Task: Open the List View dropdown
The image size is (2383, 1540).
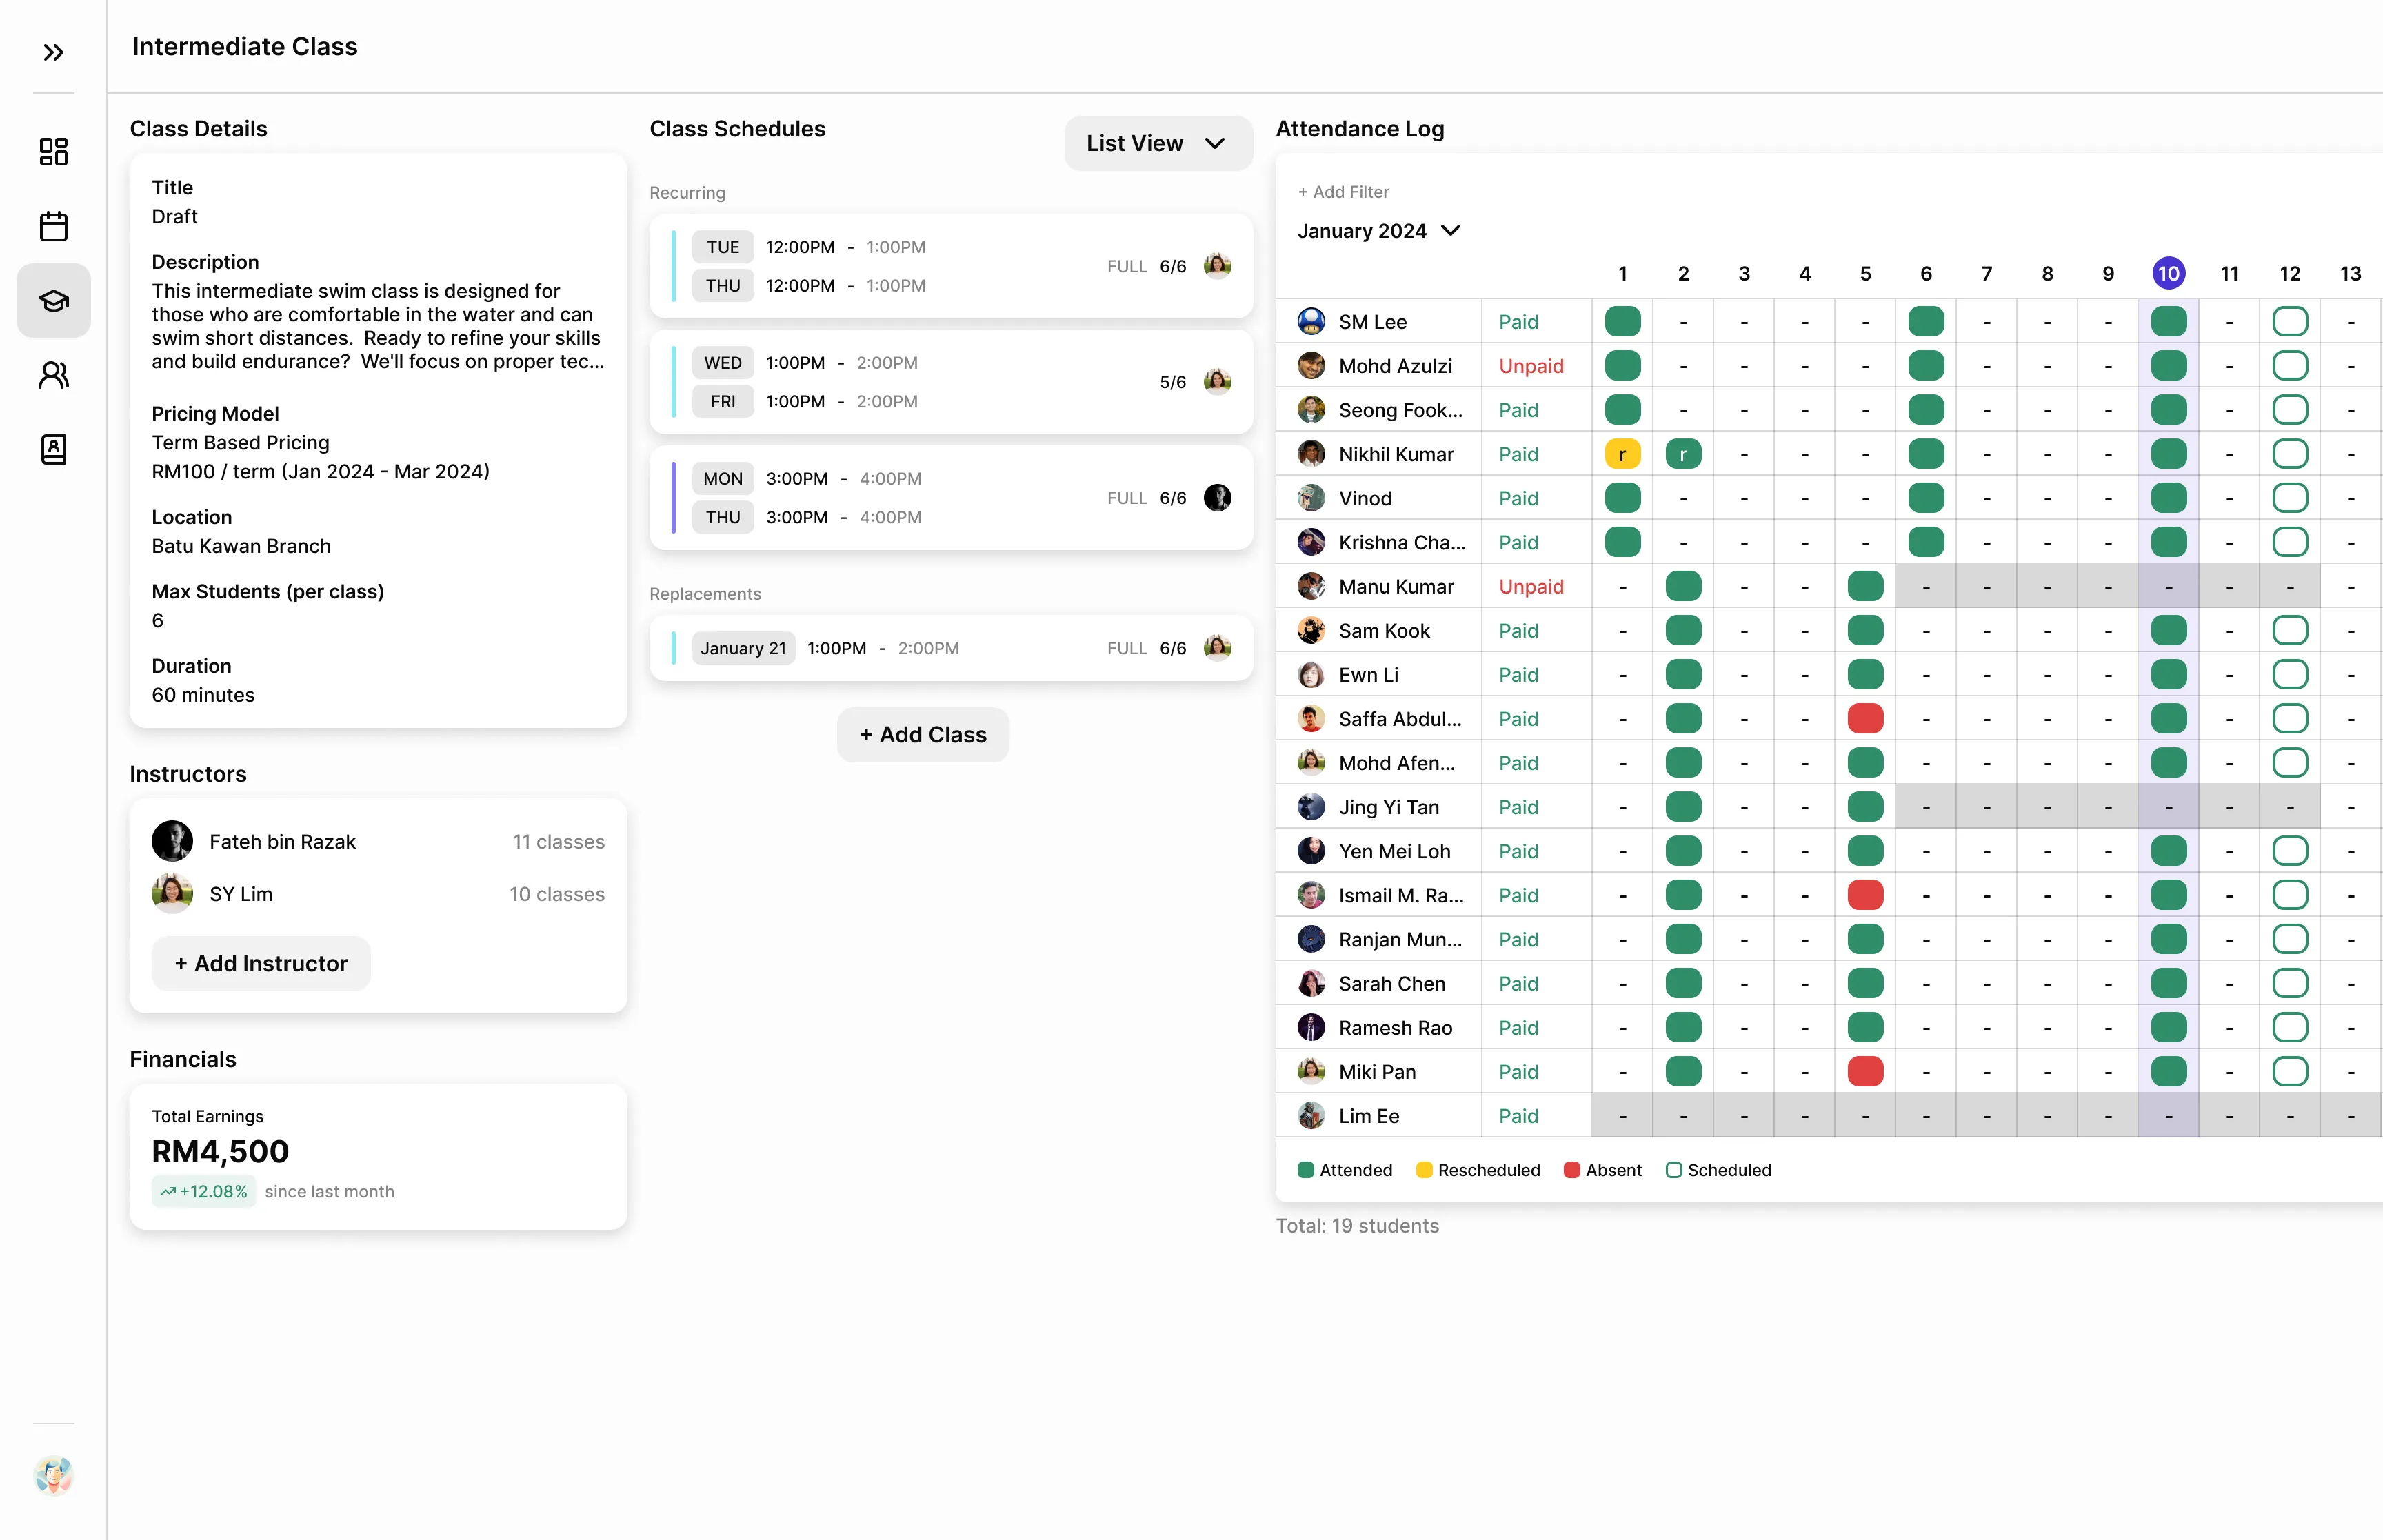Action: pos(1157,143)
